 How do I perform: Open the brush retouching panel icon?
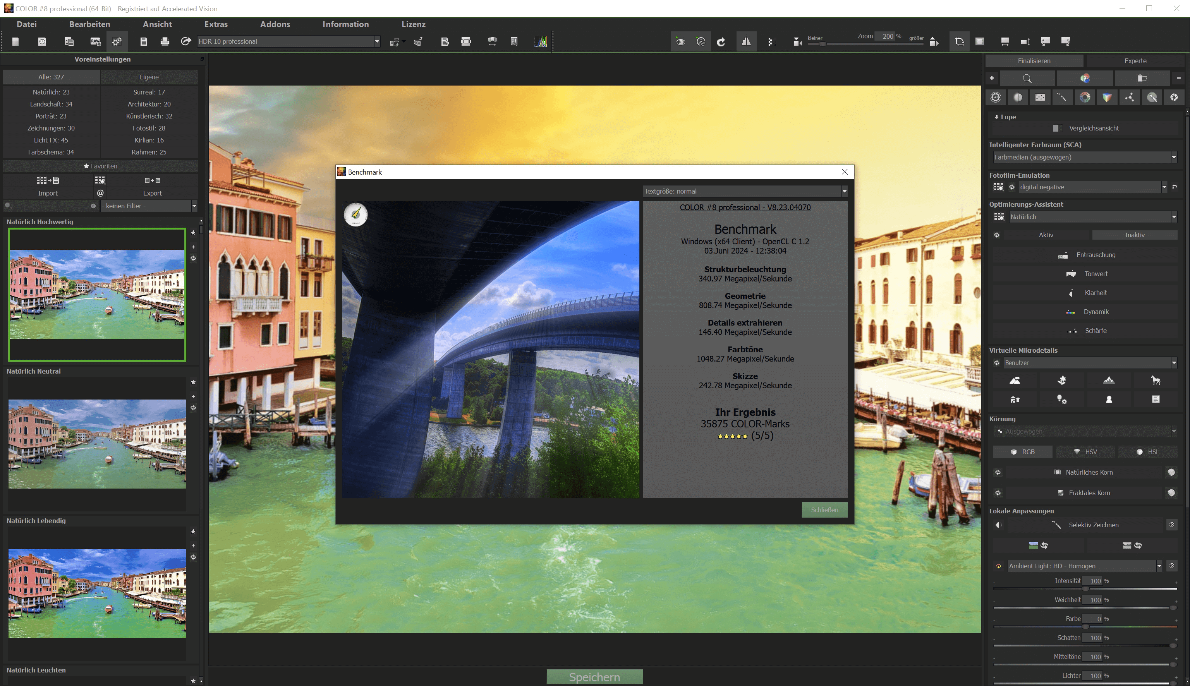1152,98
